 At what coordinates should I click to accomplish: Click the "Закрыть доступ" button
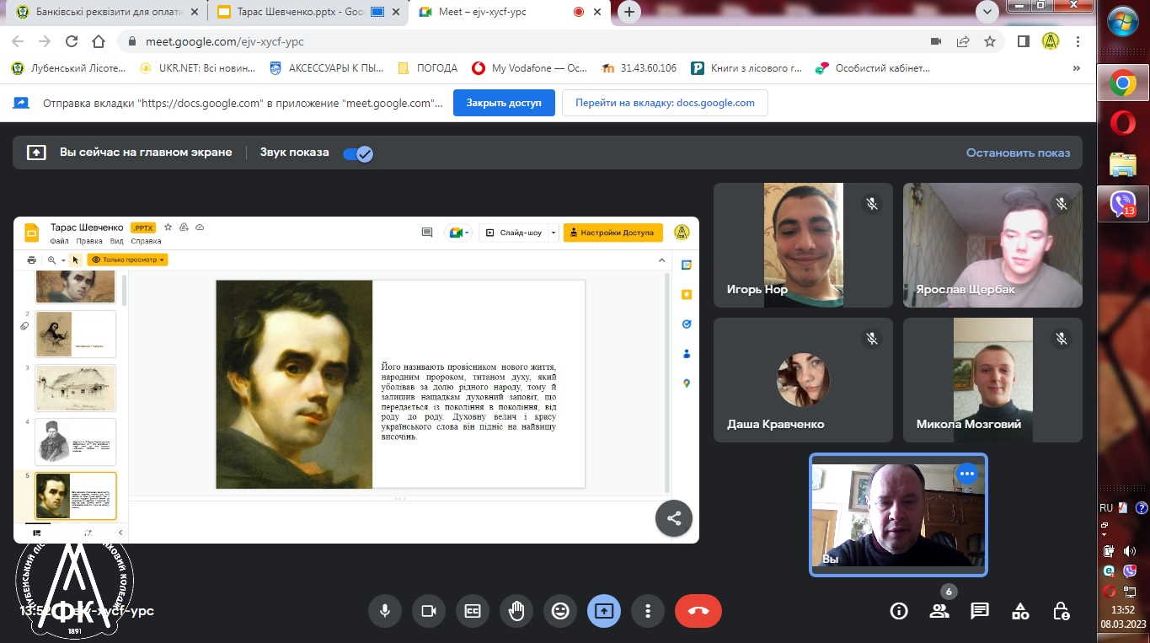[504, 103]
